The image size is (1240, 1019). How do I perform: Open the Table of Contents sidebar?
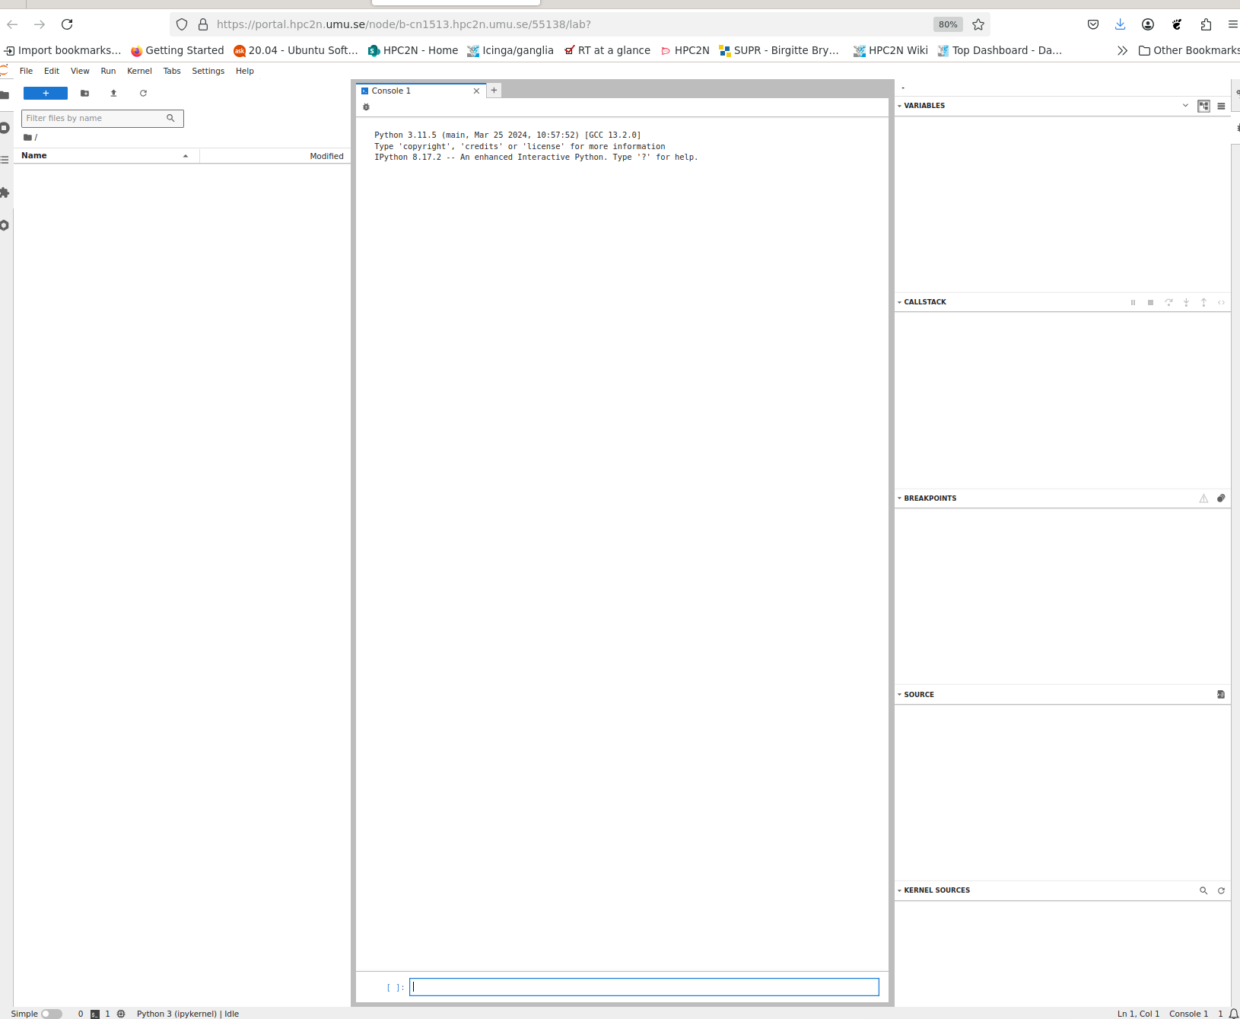5,160
